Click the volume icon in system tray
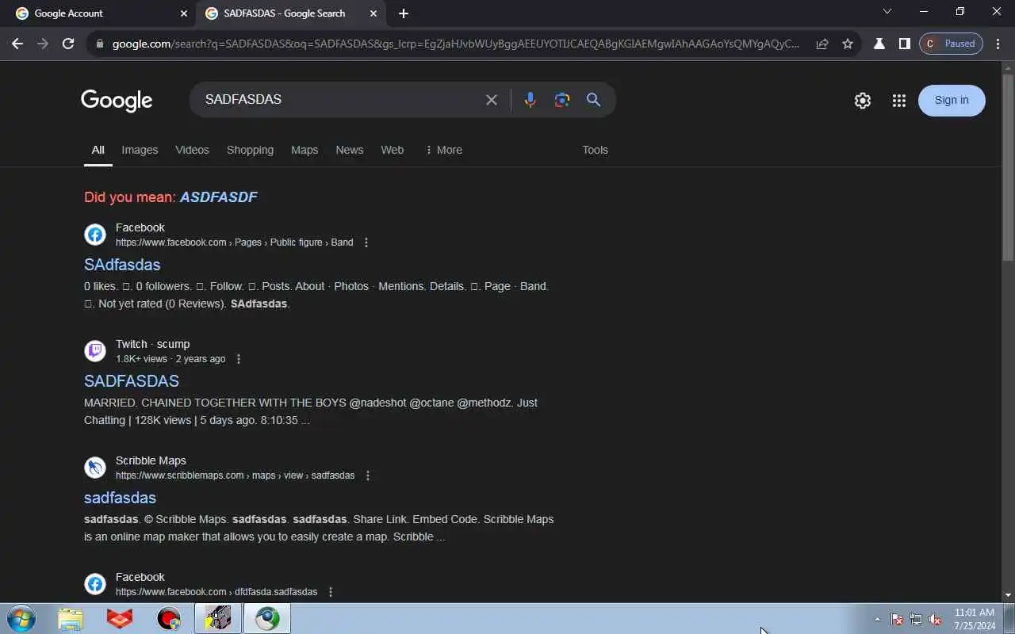The image size is (1015, 634). [x=935, y=619]
